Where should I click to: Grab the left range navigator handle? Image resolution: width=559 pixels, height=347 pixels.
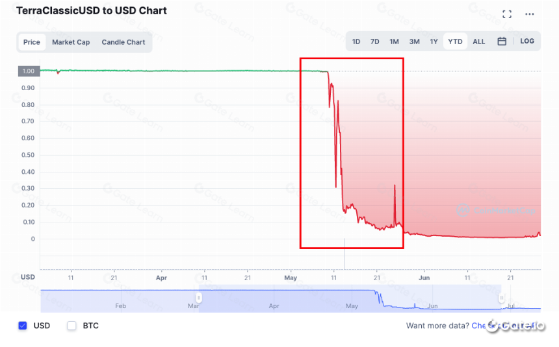[x=198, y=298]
